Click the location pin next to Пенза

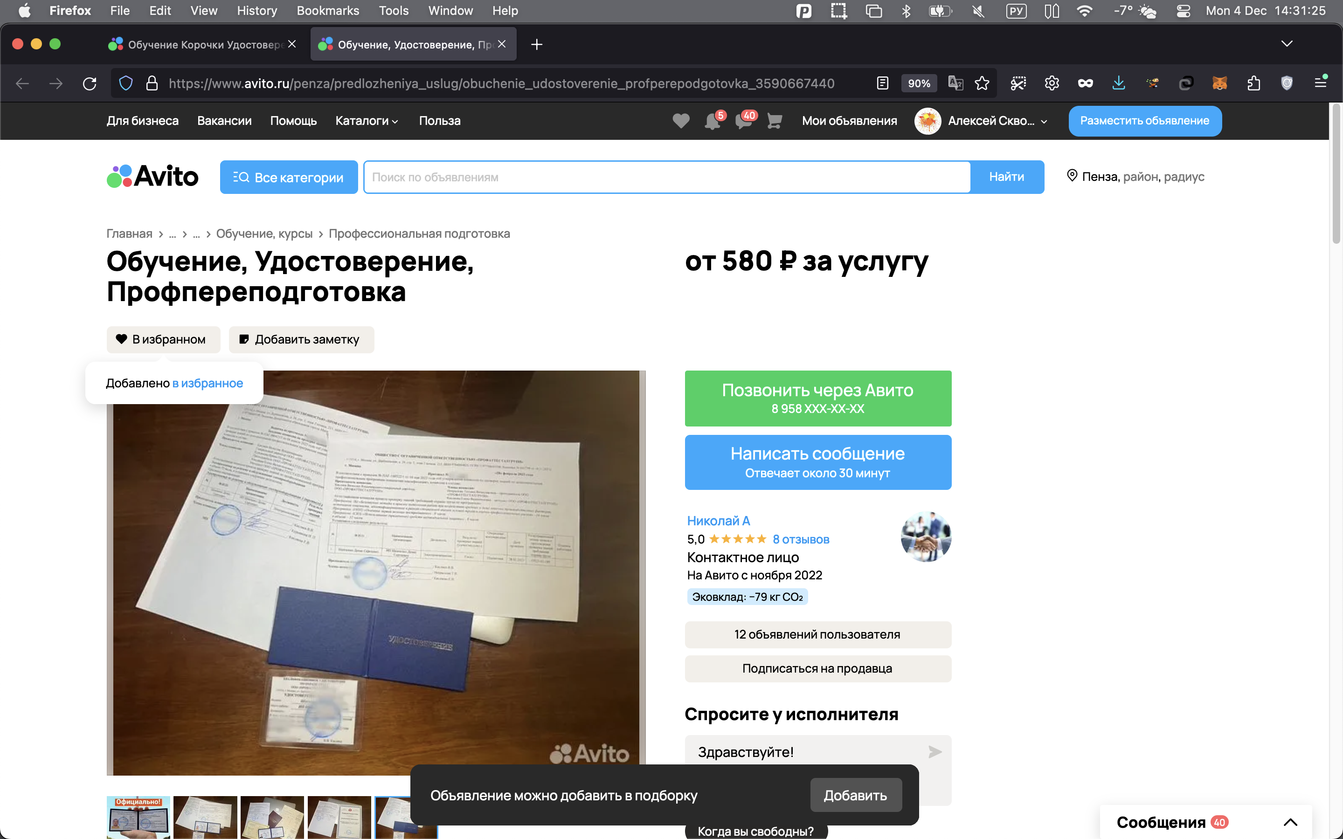coord(1072,176)
